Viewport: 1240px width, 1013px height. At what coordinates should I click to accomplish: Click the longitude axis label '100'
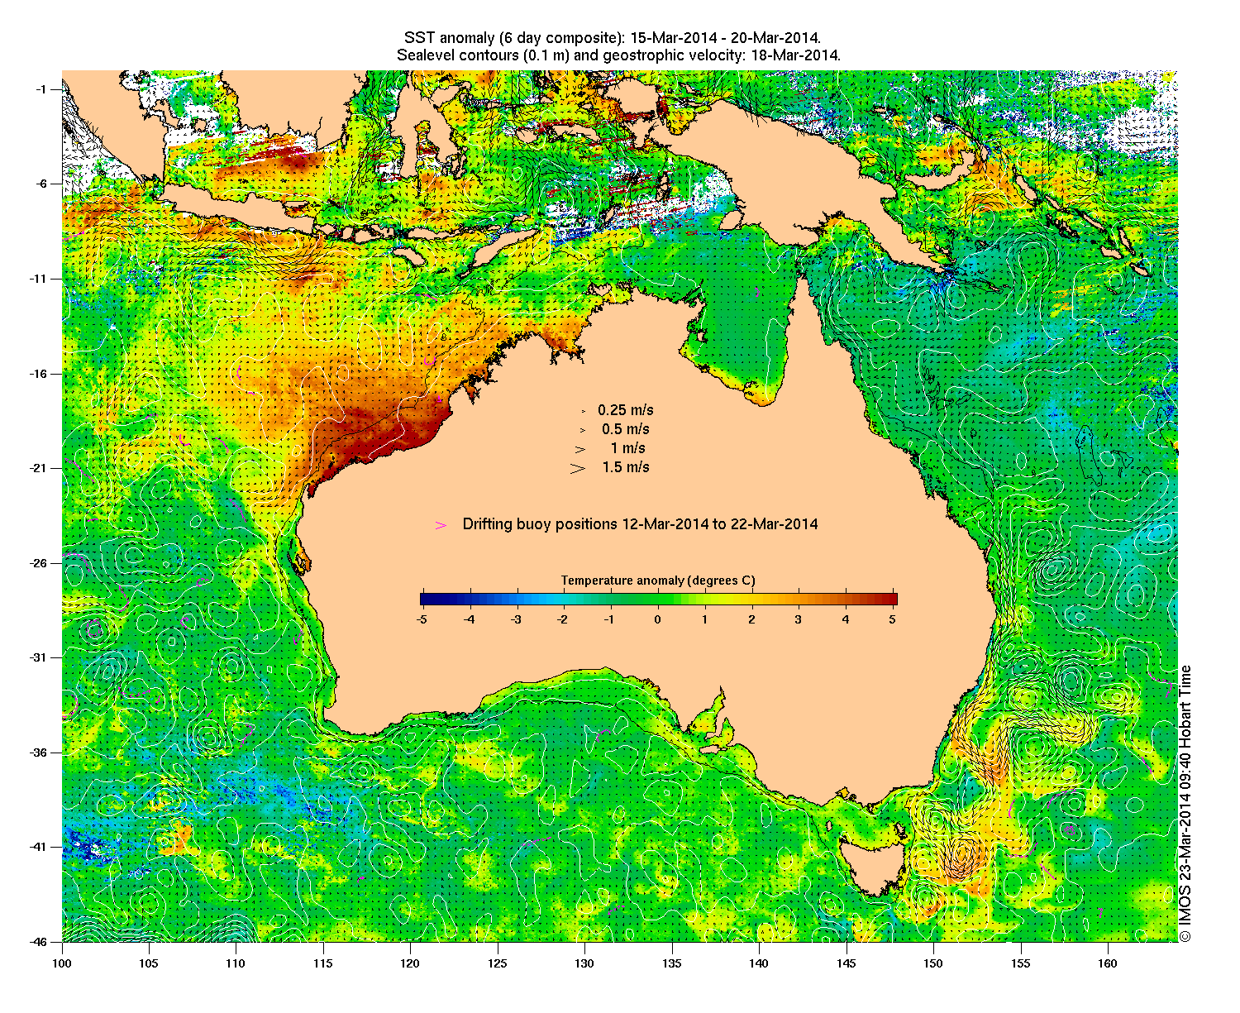(62, 963)
